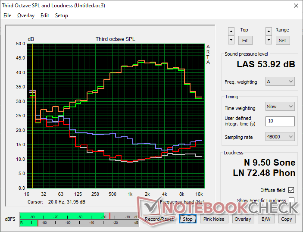Stop the measurement with Stop button

tap(187, 219)
